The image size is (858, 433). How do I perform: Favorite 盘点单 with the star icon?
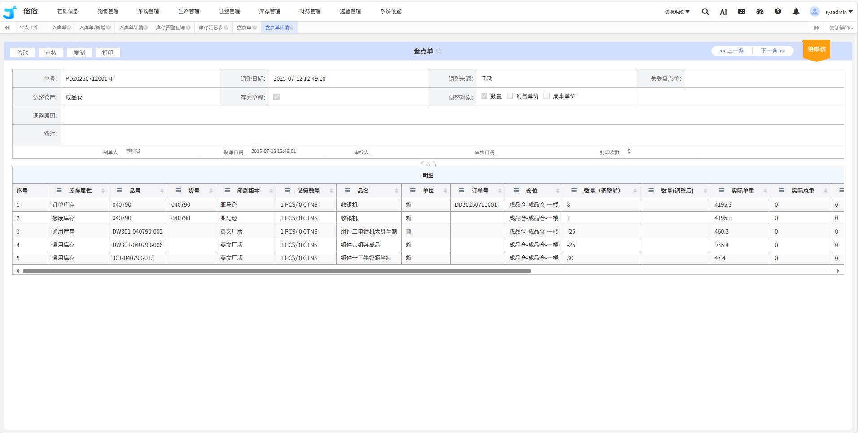[439, 51]
